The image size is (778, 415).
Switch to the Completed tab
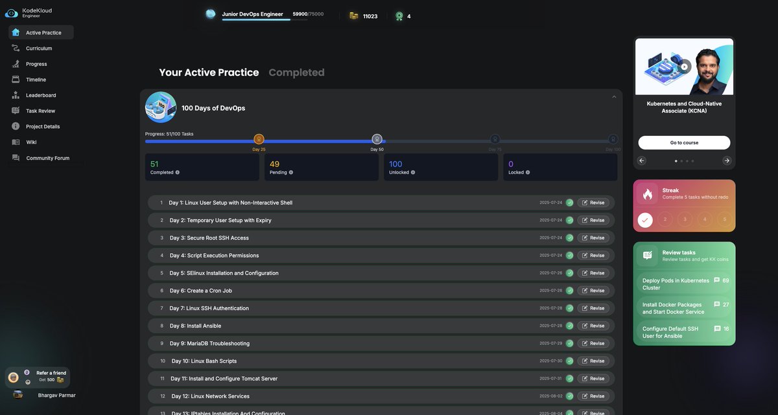click(296, 72)
